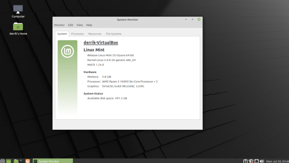Open the Edit menu

pos(70,25)
